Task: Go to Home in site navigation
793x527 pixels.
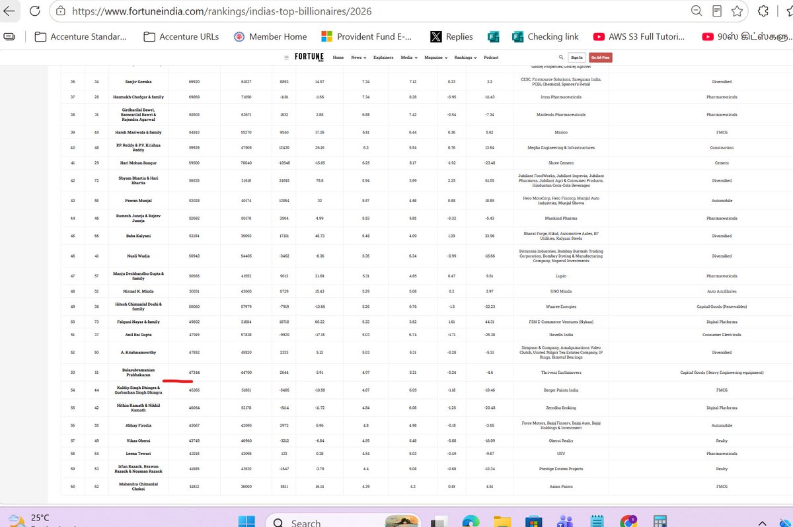Action: pos(338,57)
